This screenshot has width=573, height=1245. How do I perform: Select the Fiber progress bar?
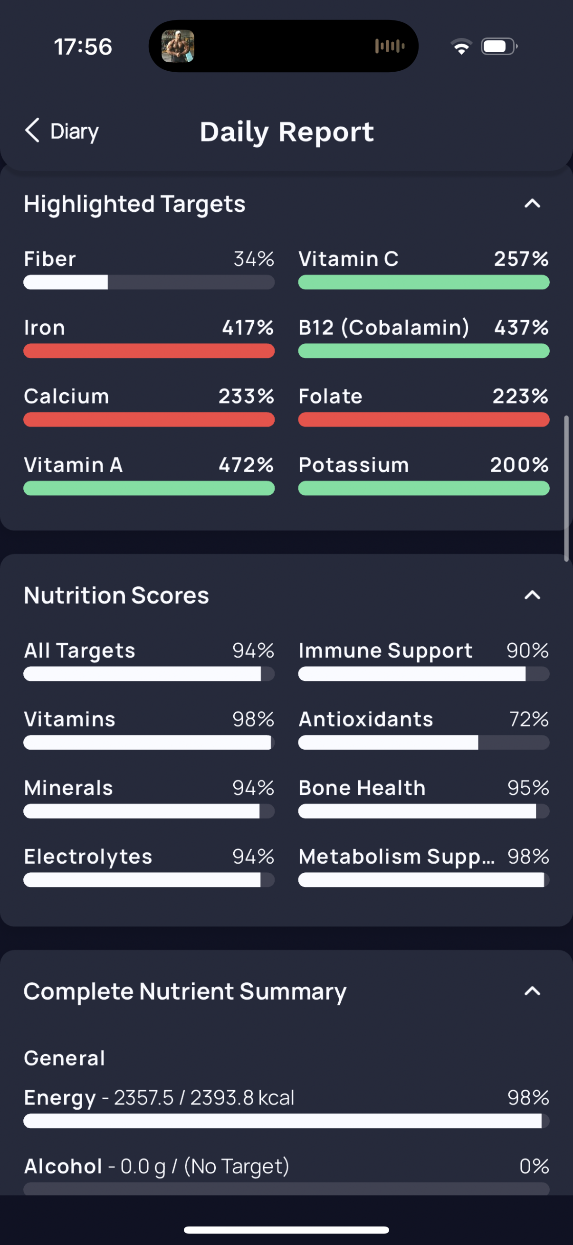(x=149, y=282)
